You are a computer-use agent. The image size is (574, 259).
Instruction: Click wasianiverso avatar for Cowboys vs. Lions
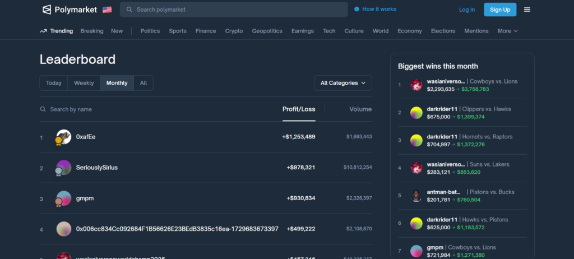(416, 85)
